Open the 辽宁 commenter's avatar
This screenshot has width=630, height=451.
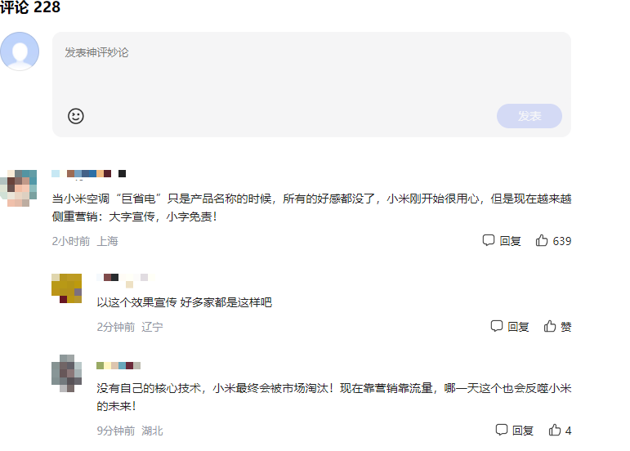[66, 288]
